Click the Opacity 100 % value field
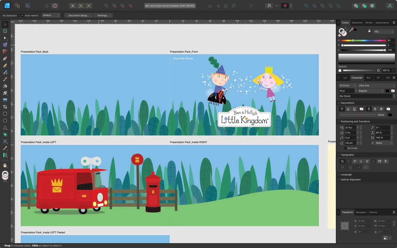 point(387,71)
